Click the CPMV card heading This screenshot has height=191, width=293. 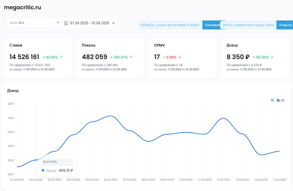[x=160, y=45]
